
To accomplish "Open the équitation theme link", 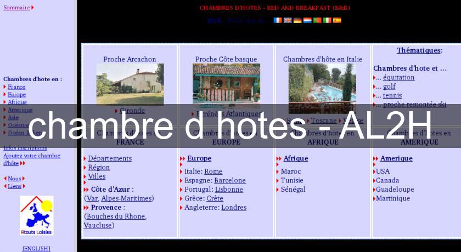I will click(398, 77).
